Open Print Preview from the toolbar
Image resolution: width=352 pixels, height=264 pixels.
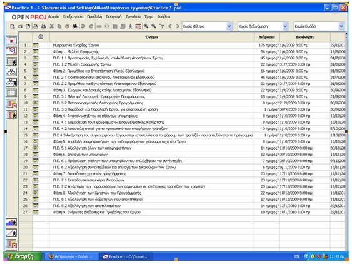click(43, 26)
